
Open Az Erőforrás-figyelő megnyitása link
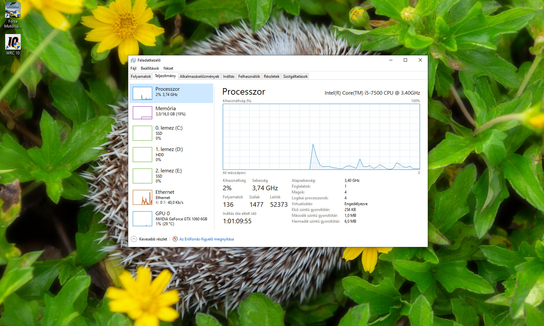[207, 239]
